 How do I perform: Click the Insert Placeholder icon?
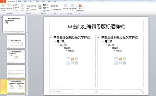[28, 6]
